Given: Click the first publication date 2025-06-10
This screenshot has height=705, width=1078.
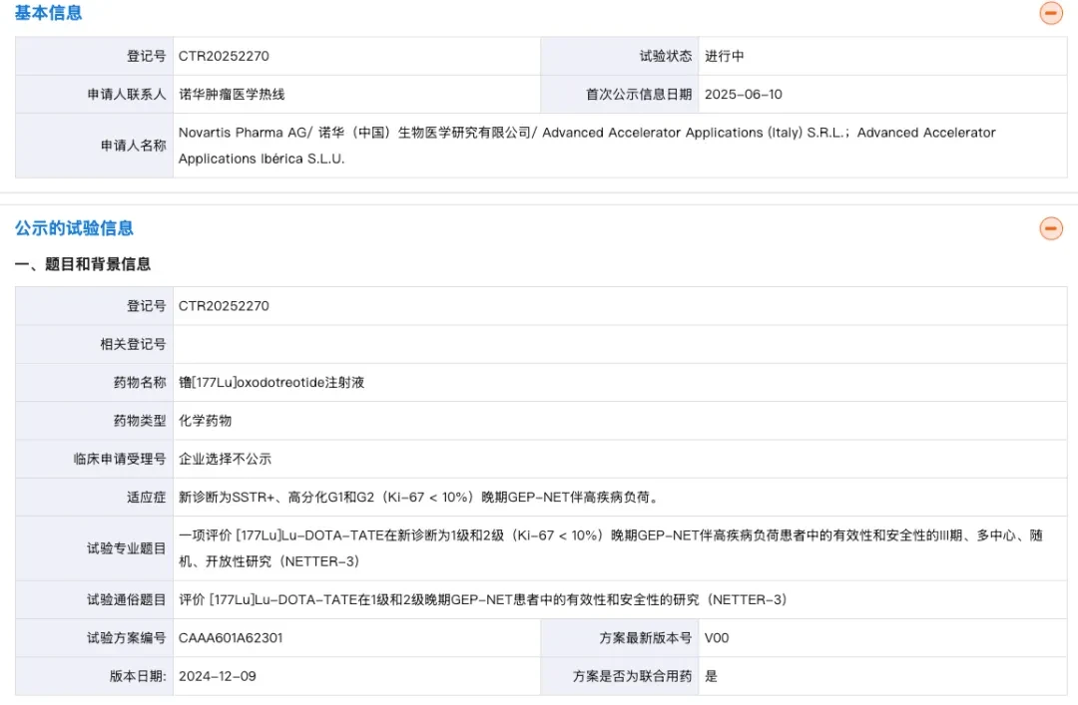Looking at the screenshot, I should pos(744,94).
